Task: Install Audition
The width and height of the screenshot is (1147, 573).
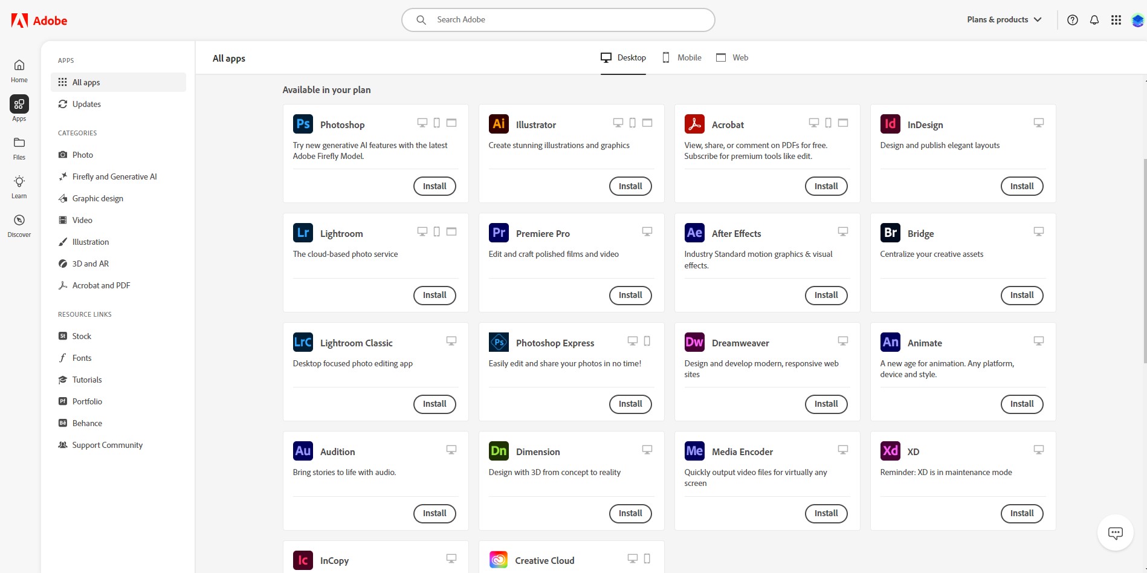Action: point(435,513)
